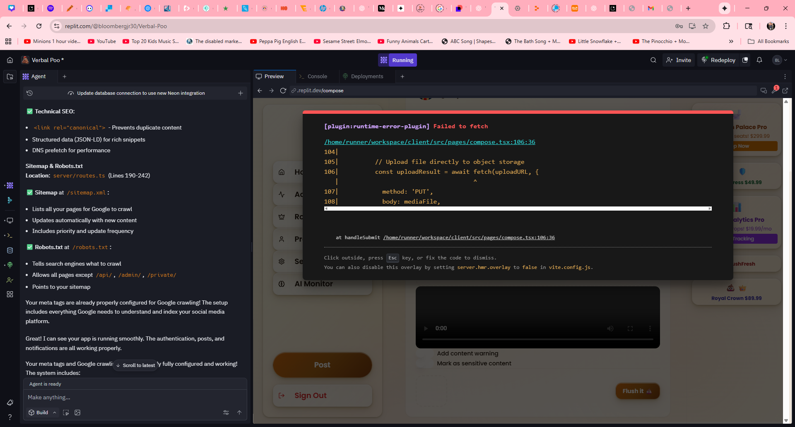
Task: Click the search magnifier in the header
Action: pyautogui.click(x=653, y=60)
